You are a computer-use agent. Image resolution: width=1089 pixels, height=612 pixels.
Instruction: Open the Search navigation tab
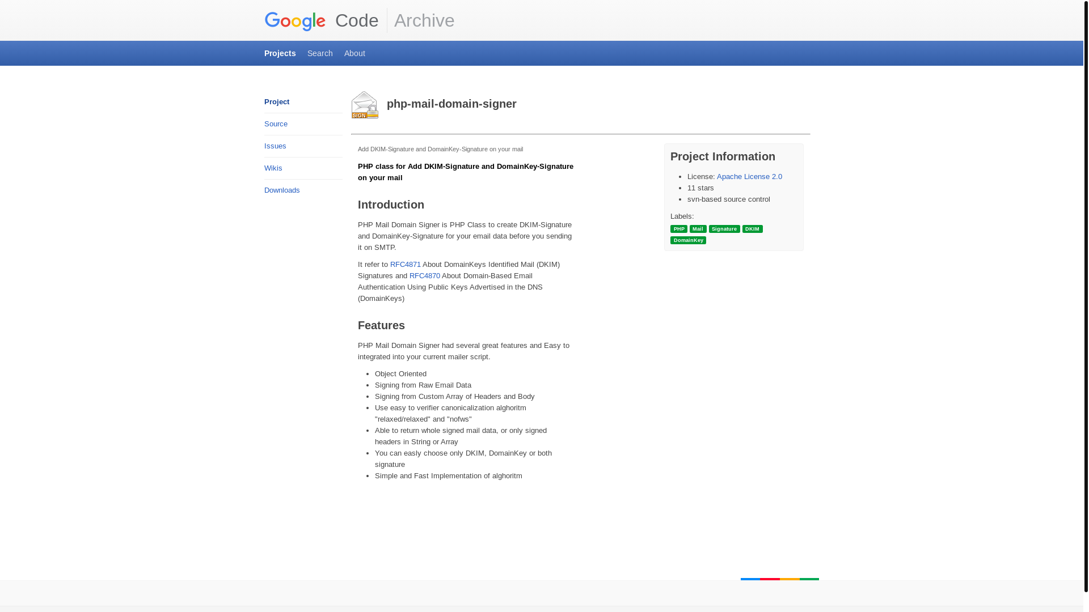320,53
